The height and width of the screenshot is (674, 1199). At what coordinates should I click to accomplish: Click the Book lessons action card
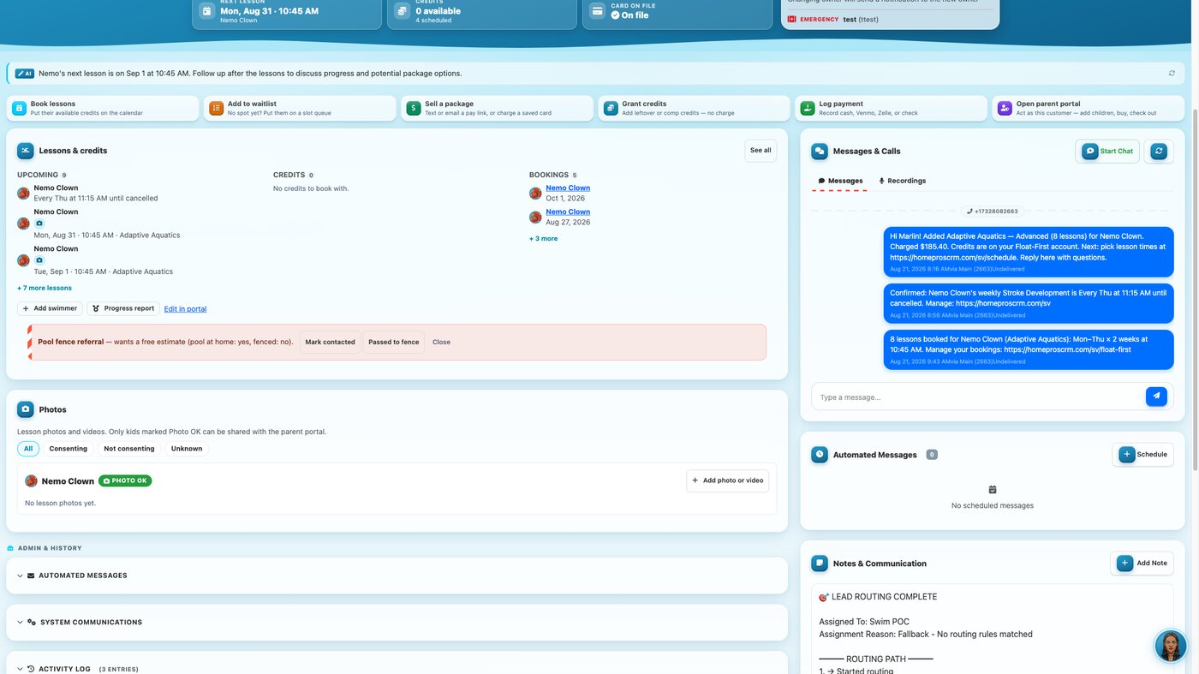103,108
